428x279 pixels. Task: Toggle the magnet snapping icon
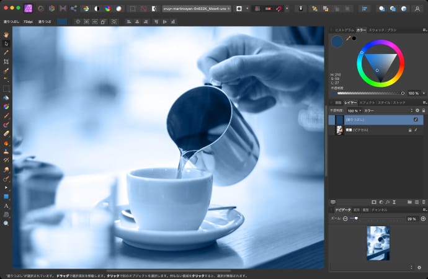pos(279,9)
